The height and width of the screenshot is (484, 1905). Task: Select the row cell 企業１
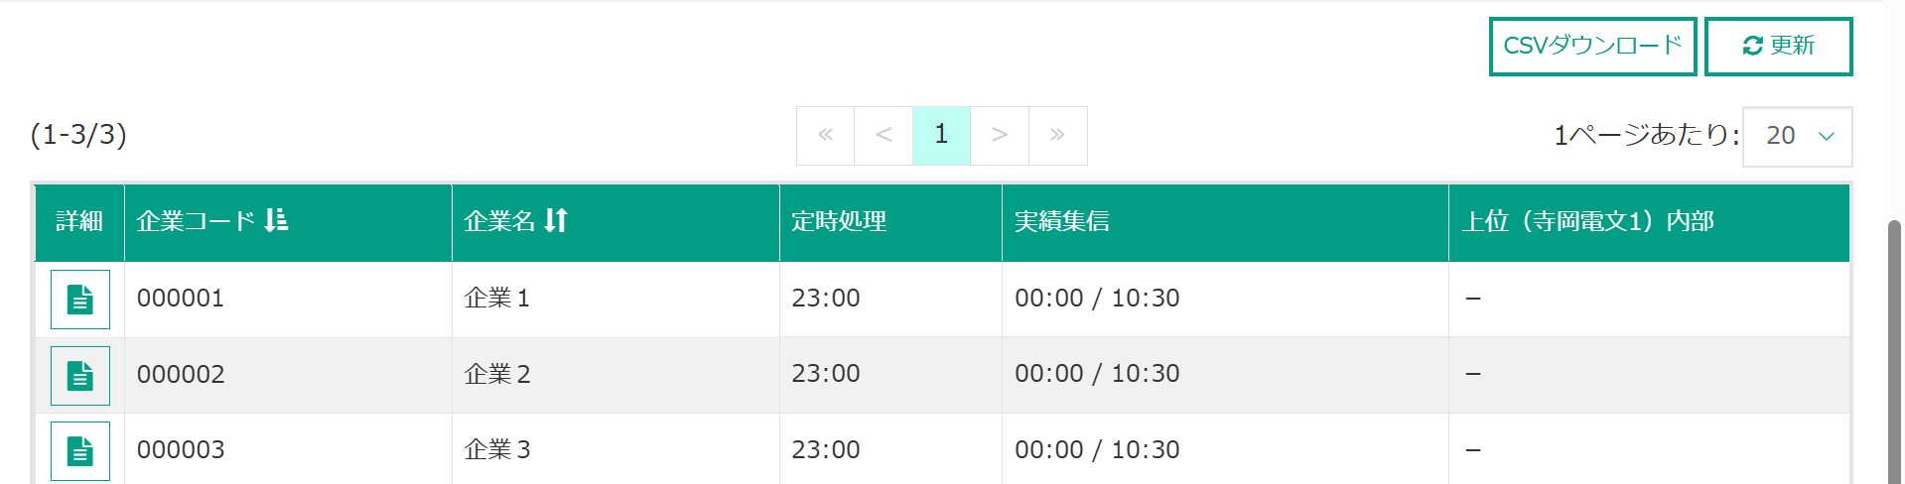(615, 299)
